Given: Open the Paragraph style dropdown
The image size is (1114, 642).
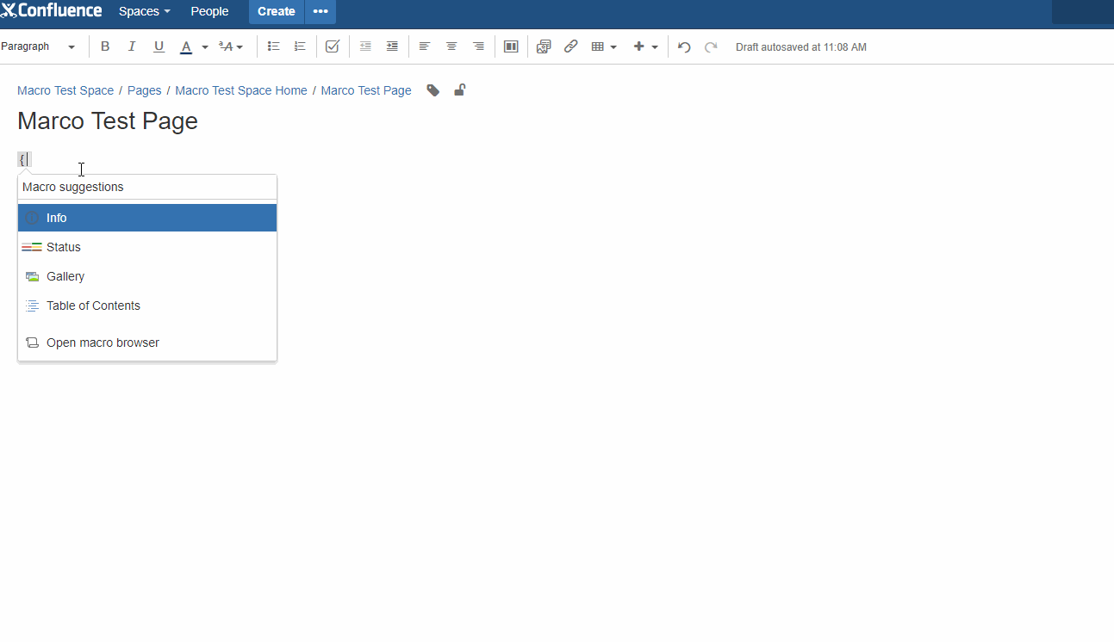Looking at the screenshot, I should click(x=39, y=46).
